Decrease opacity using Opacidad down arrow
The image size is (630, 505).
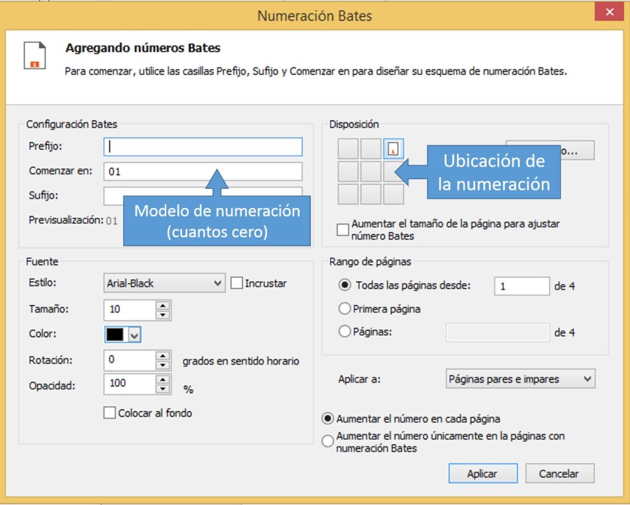tap(162, 389)
